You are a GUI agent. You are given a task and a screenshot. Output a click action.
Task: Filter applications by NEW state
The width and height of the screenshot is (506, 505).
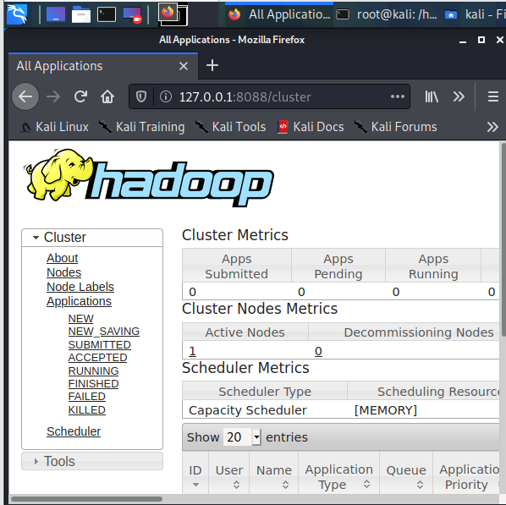pyautogui.click(x=81, y=319)
